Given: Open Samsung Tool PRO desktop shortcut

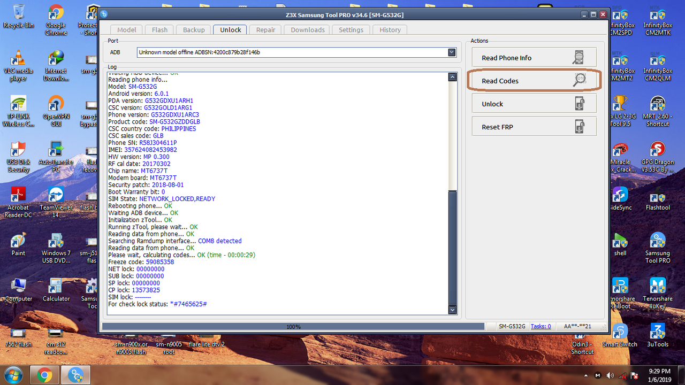Looking at the screenshot, I should coord(658,248).
